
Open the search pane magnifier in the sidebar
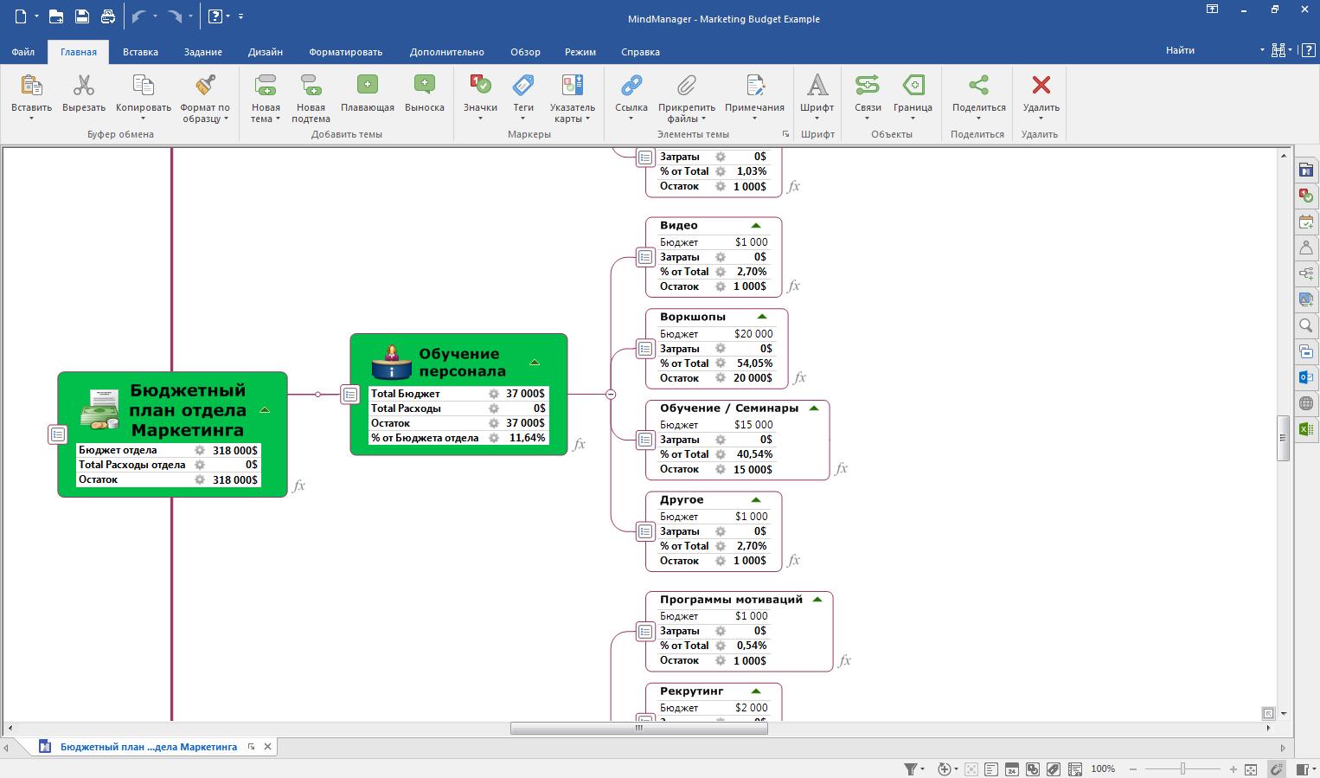[1306, 325]
